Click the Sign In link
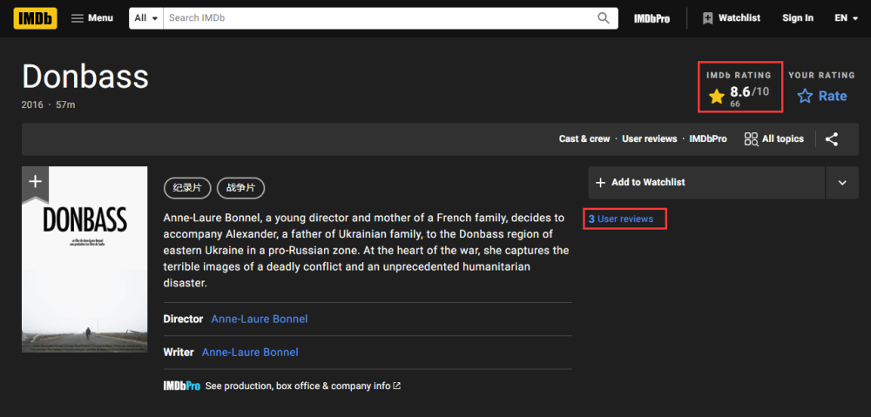Screen dimensions: 871x417 tap(798, 17)
